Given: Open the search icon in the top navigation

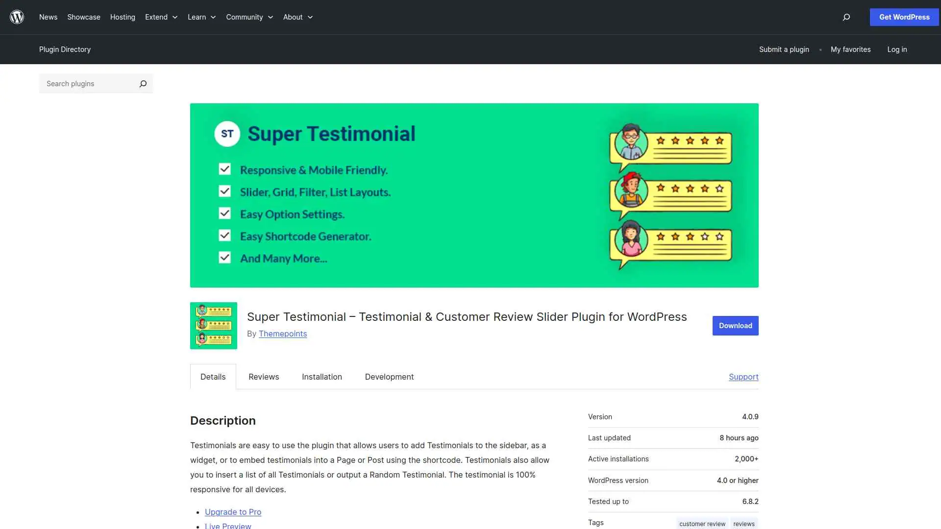Looking at the screenshot, I should 846,17.
